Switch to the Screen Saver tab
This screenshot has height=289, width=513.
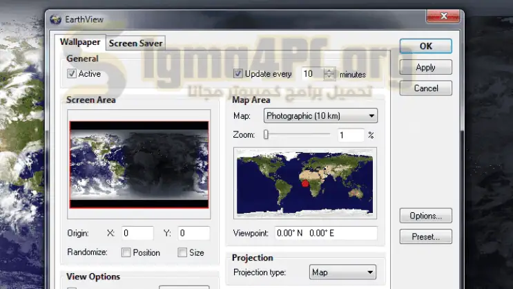(135, 44)
